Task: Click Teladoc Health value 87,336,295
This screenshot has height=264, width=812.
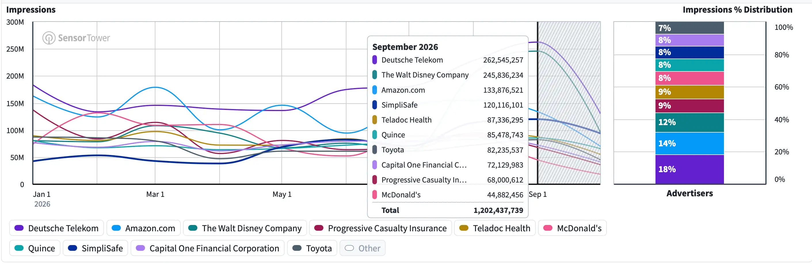Action: click(505, 120)
